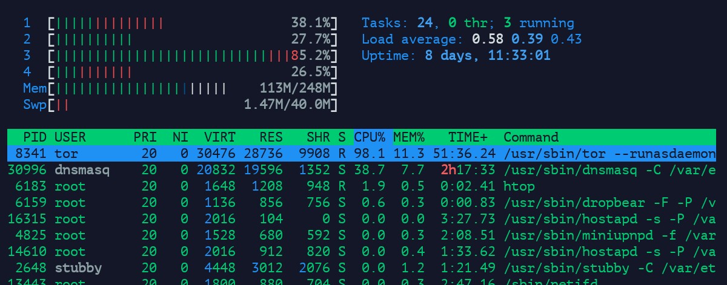
Task: Click the 26.5% CPU 4 value
Action: pyautogui.click(x=311, y=73)
